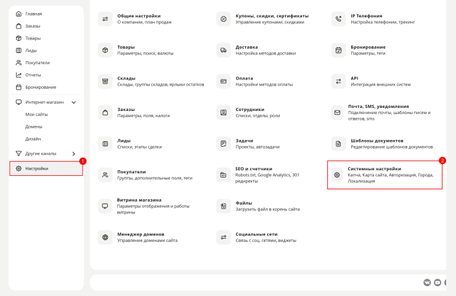Click the Склады archive box icon
The height and width of the screenshot is (296, 456).
click(x=105, y=81)
